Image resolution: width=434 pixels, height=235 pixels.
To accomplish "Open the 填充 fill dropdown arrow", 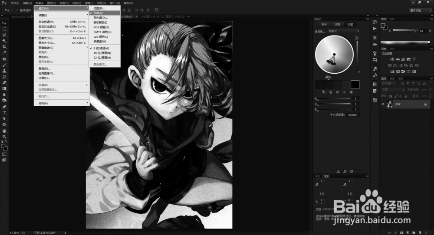I will [x=431, y=96].
